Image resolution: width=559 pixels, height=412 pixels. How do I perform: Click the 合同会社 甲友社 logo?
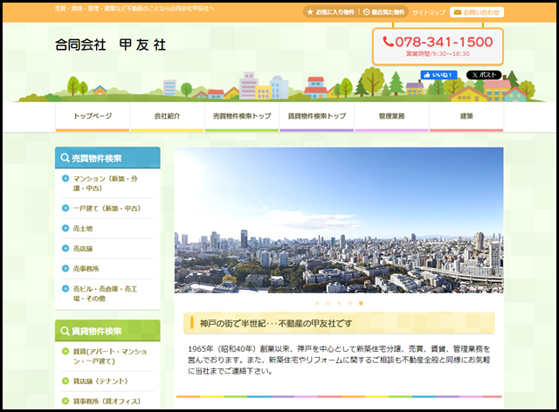click(x=111, y=45)
